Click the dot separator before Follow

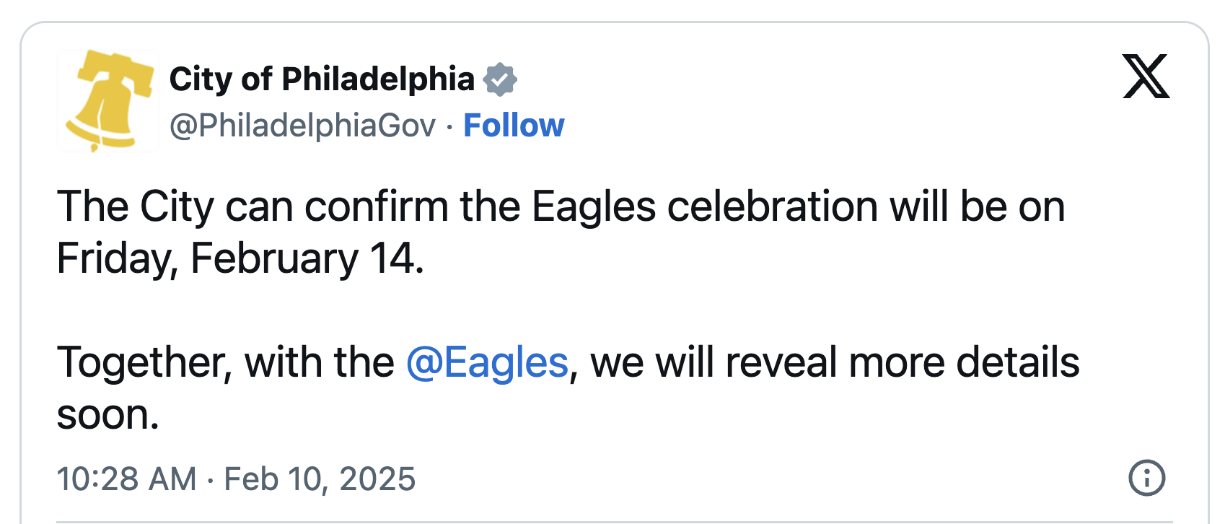tap(449, 126)
